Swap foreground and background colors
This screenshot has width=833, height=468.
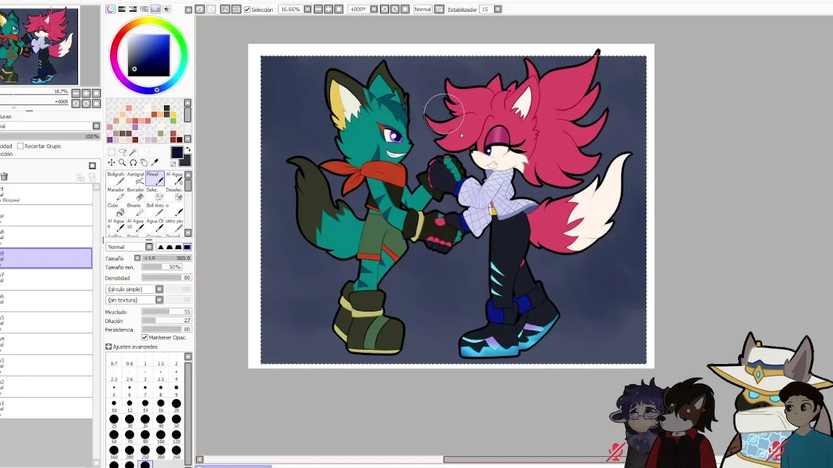188,149
